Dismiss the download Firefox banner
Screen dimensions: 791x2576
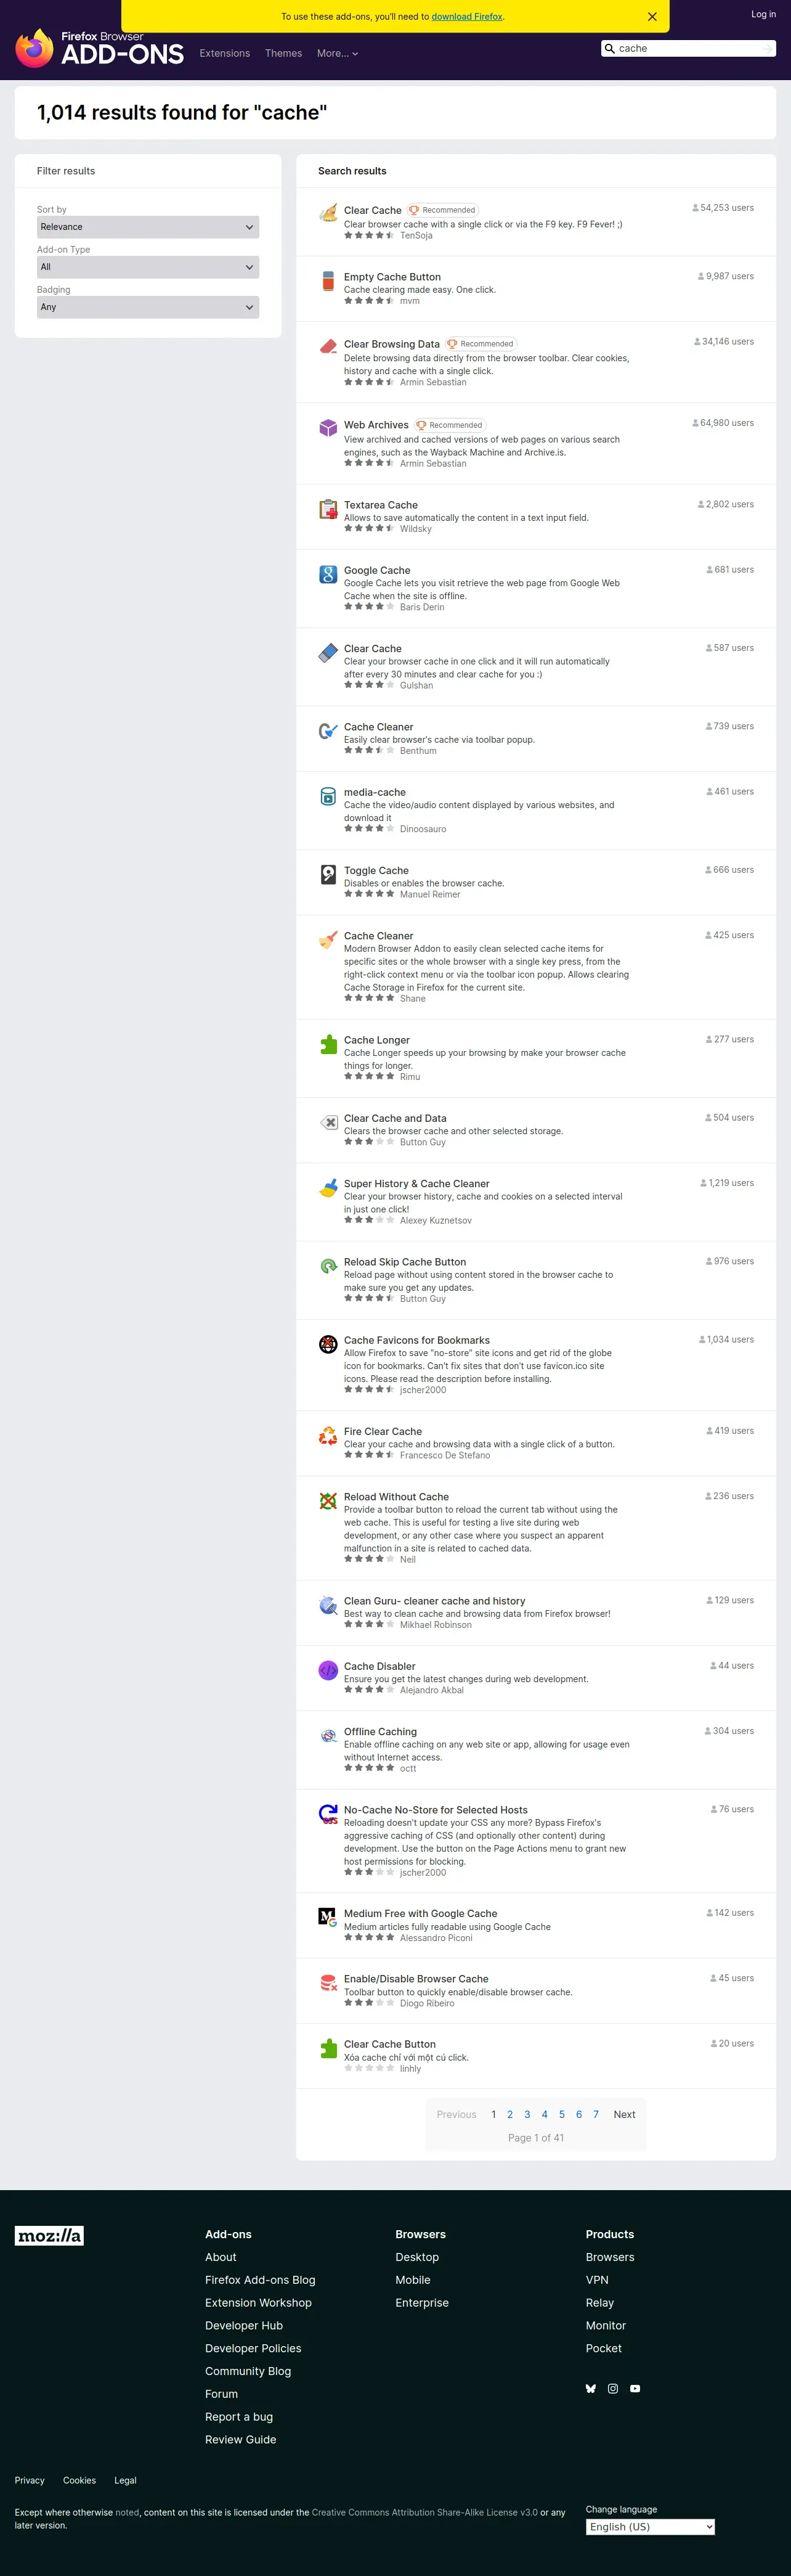coord(652,17)
